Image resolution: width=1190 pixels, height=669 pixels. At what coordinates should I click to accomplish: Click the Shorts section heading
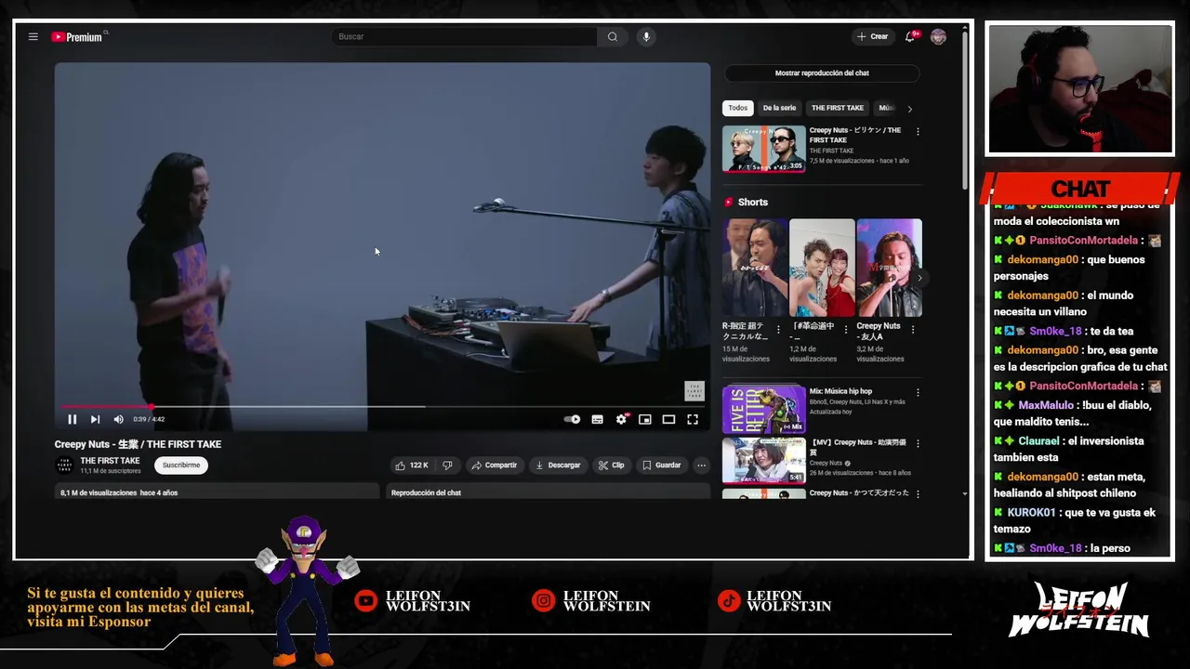coord(752,203)
